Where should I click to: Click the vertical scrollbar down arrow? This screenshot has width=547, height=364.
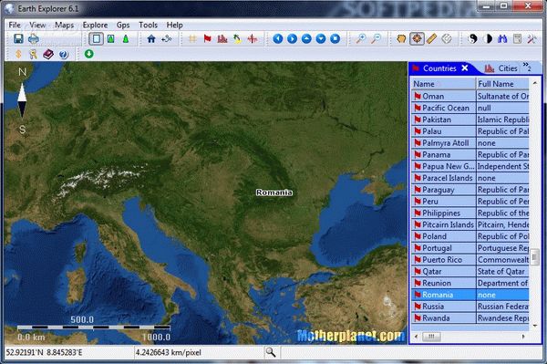coord(535,326)
